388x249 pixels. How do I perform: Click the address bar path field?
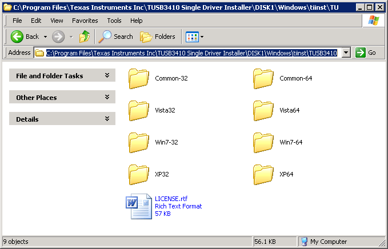(x=192, y=53)
